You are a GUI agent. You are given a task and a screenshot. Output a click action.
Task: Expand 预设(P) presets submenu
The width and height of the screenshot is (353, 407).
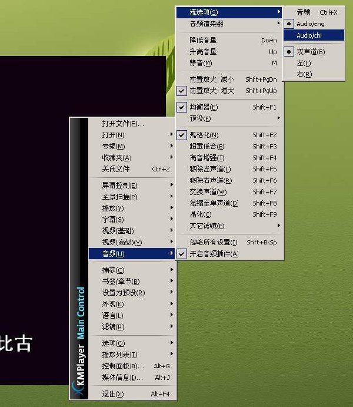click(x=229, y=118)
